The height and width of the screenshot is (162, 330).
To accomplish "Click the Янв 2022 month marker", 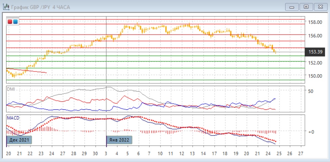I will point(118,140).
